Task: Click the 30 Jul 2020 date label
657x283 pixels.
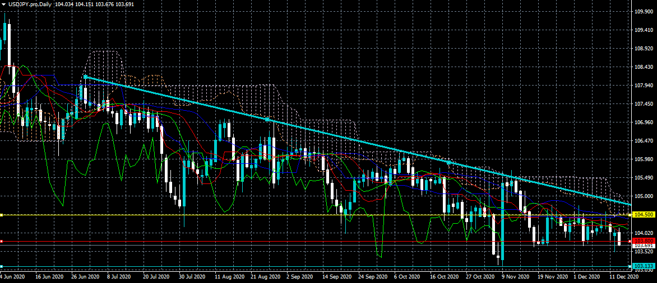Action: (193, 277)
